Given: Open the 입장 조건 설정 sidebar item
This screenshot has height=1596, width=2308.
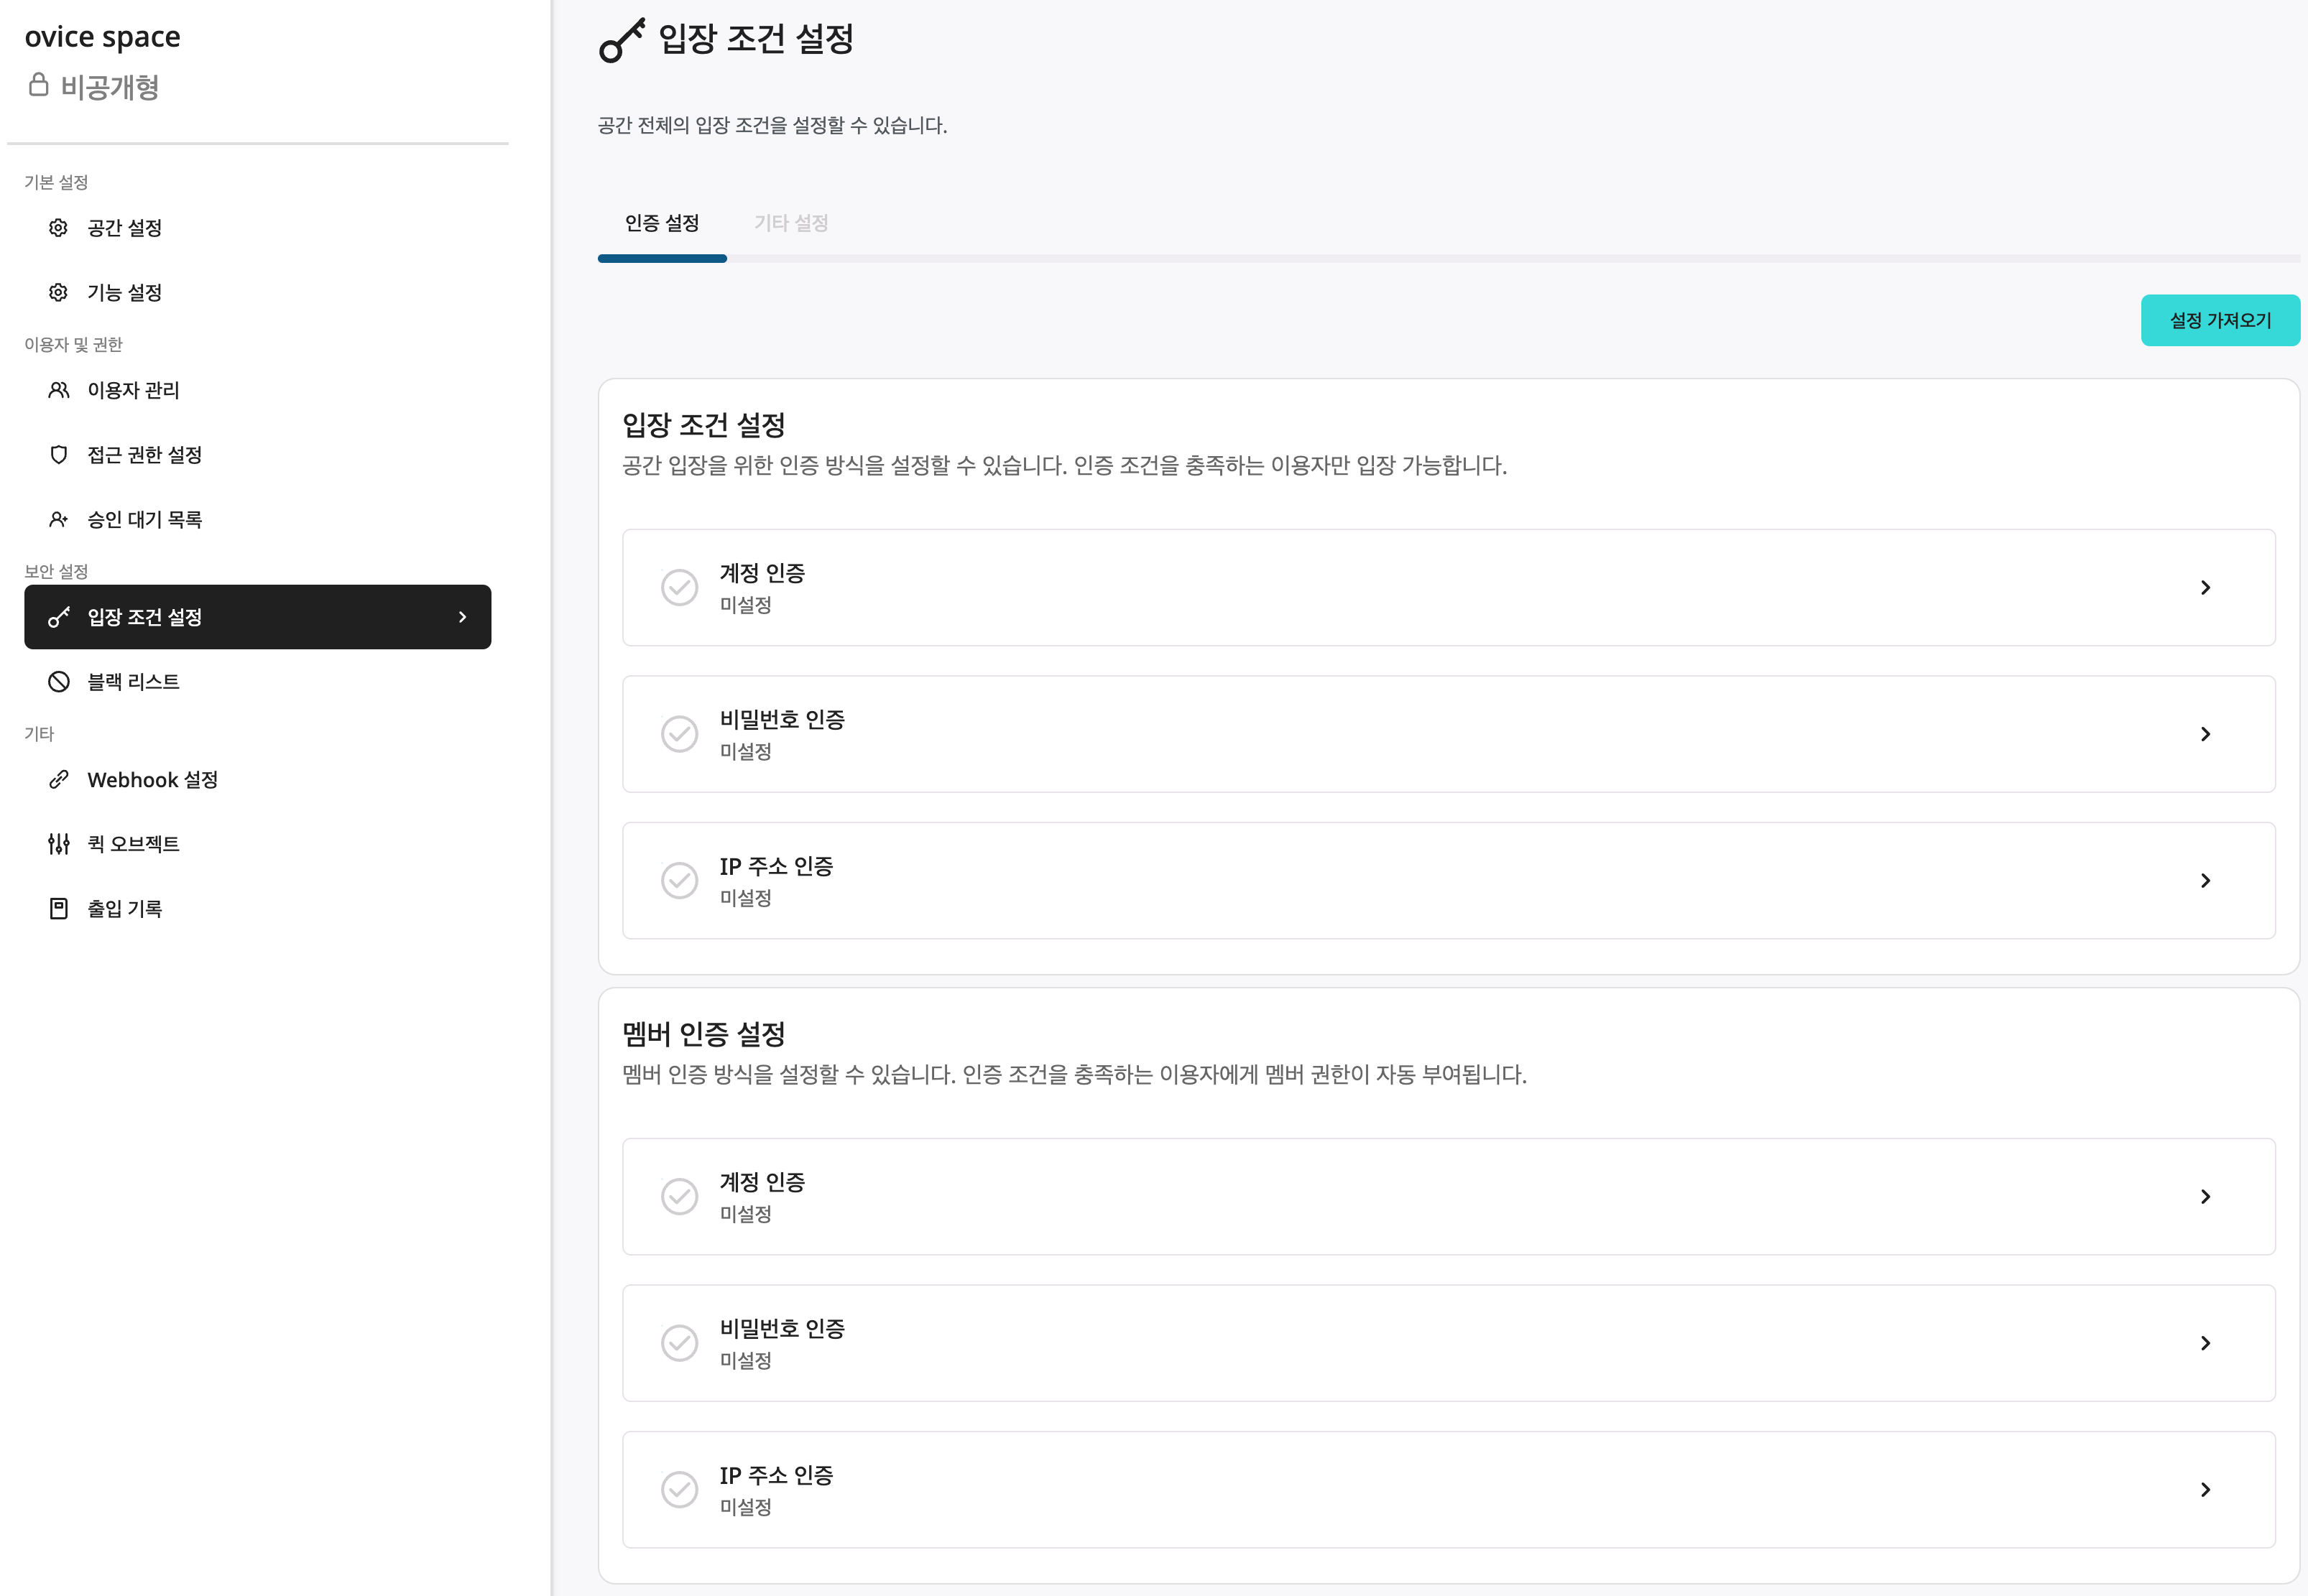Looking at the screenshot, I should pos(257,617).
